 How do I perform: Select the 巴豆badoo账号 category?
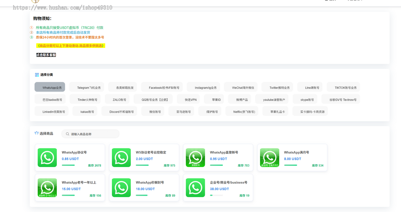coord(50,99)
